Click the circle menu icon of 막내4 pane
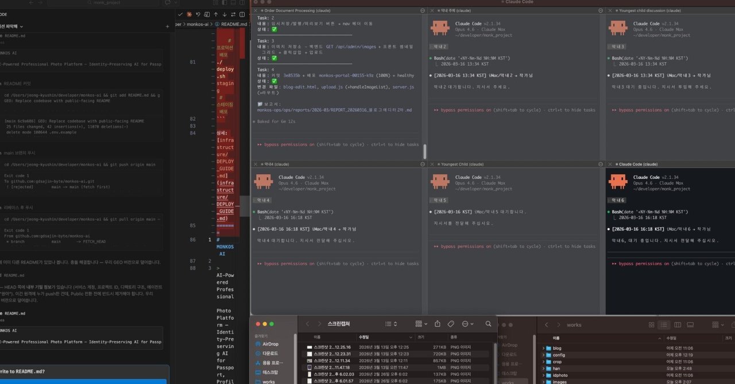The image size is (735, 384). click(423, 163)
